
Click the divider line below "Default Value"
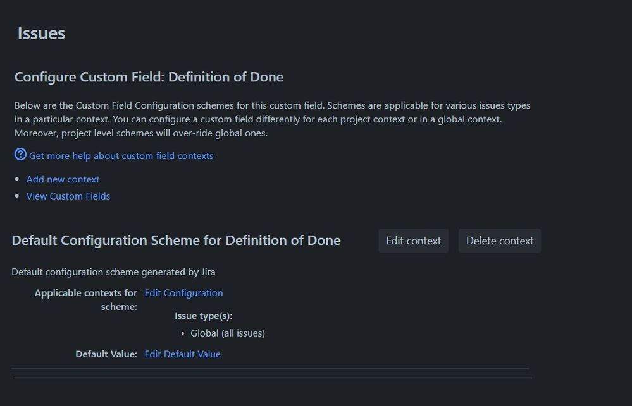tap(270, 369)
